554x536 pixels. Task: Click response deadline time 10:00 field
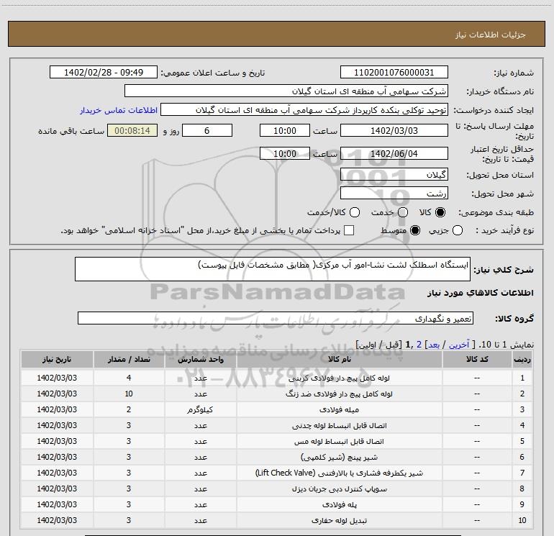click(285, 130)
